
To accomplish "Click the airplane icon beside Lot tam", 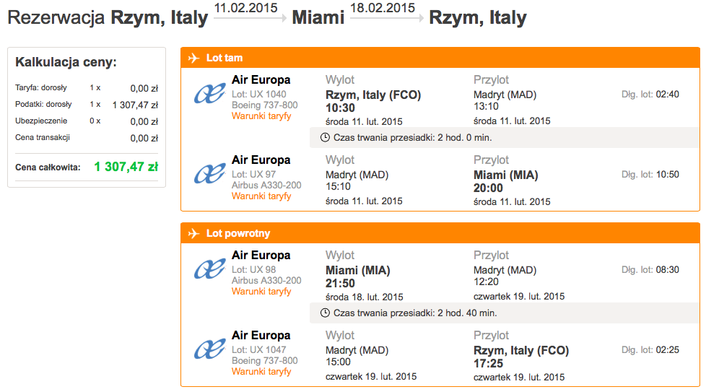I will pyautogui.click(x=193, y=58).
